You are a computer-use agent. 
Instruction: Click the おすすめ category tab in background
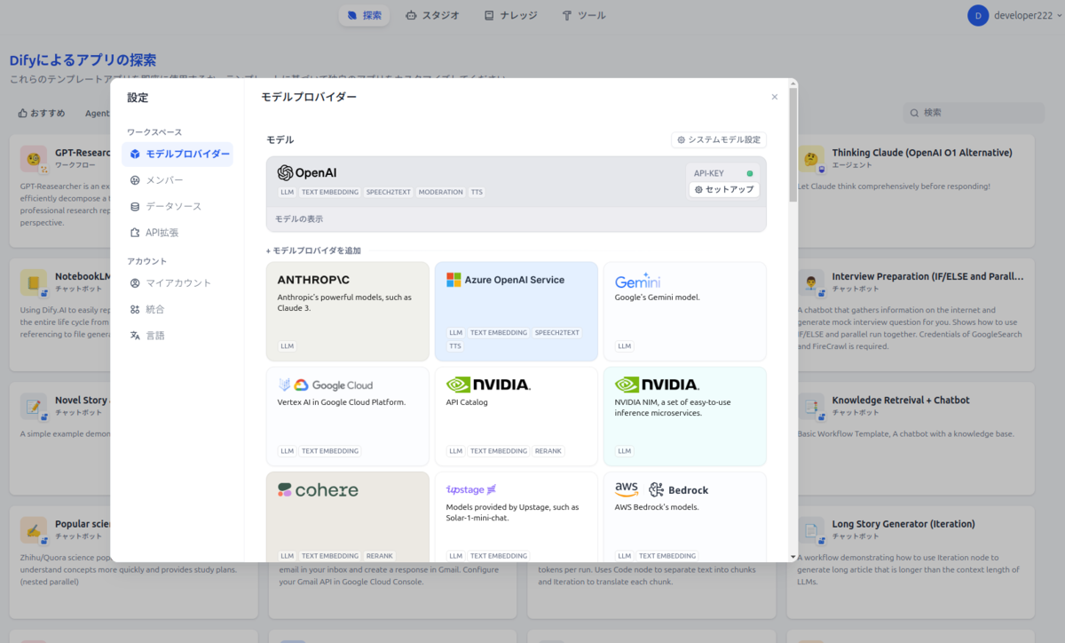click(42, 113)
